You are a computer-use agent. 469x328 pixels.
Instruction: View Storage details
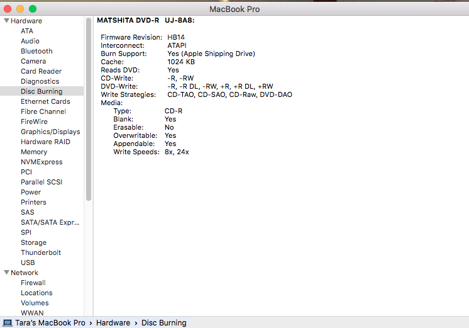(33, 242)
